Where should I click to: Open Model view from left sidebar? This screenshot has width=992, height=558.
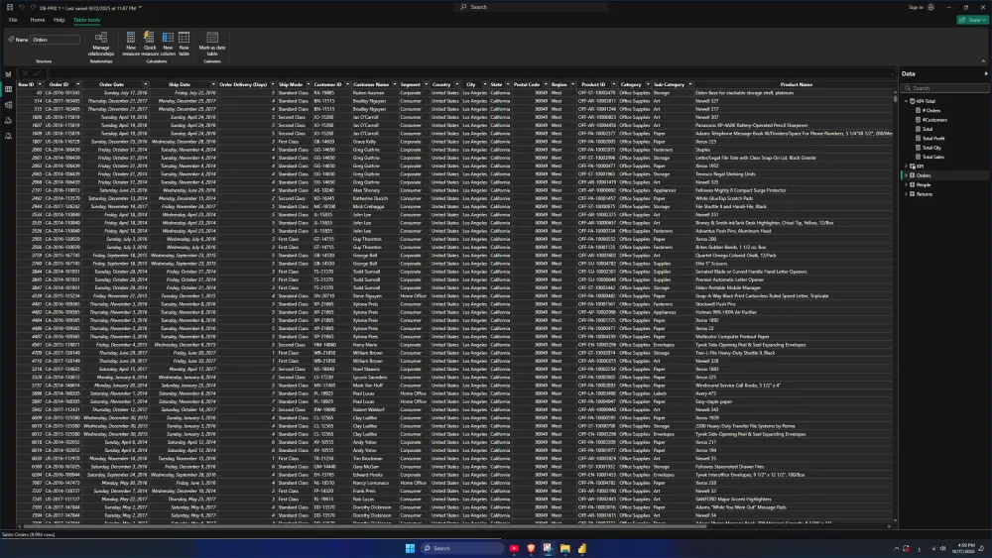pyautogui.click(x=8, y=105)
